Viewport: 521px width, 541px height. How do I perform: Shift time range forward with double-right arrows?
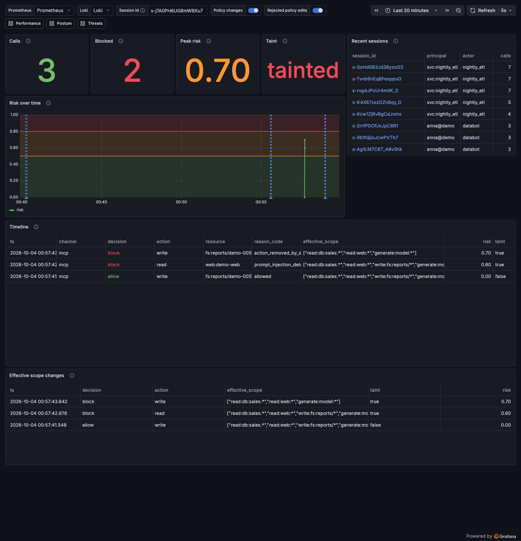(447, 10)
